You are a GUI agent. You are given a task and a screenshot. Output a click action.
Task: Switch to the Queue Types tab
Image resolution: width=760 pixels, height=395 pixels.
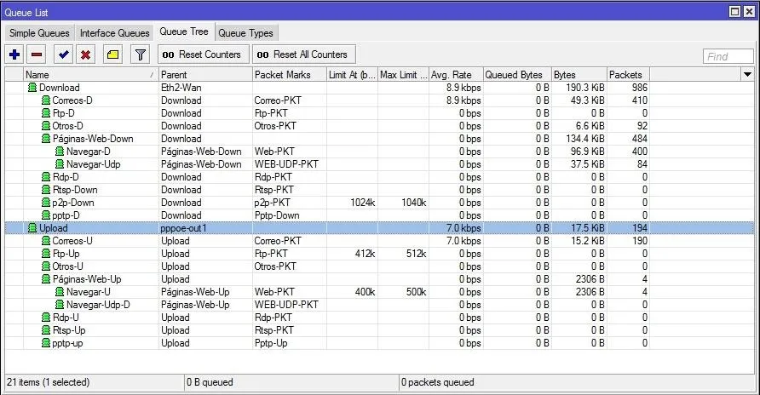point(245,33)
